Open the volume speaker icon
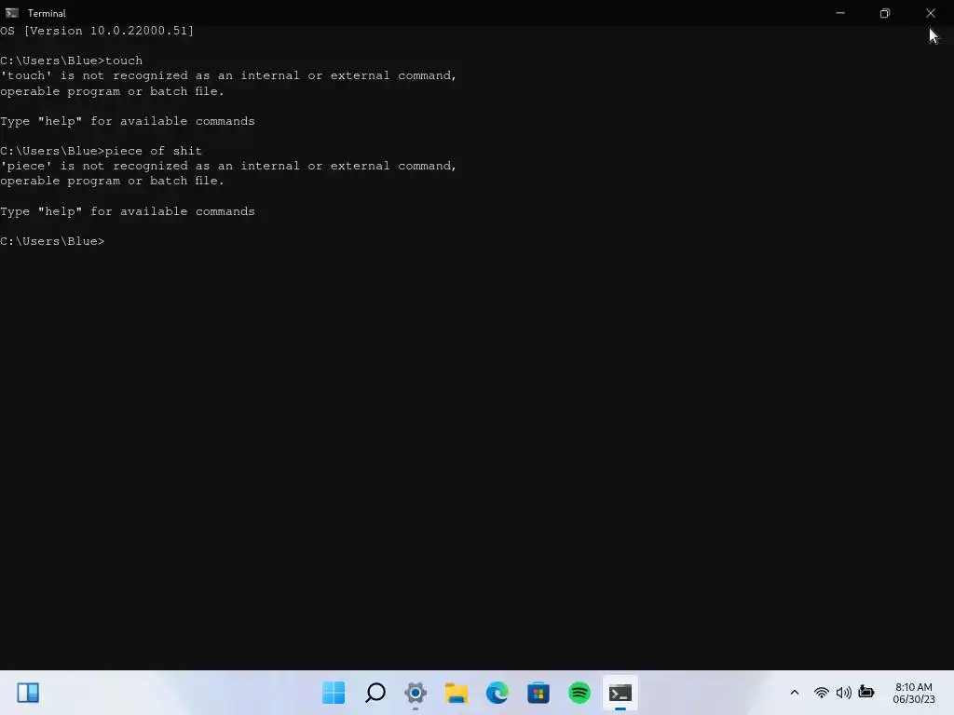954x715 pixels. [x=843, y=693]
